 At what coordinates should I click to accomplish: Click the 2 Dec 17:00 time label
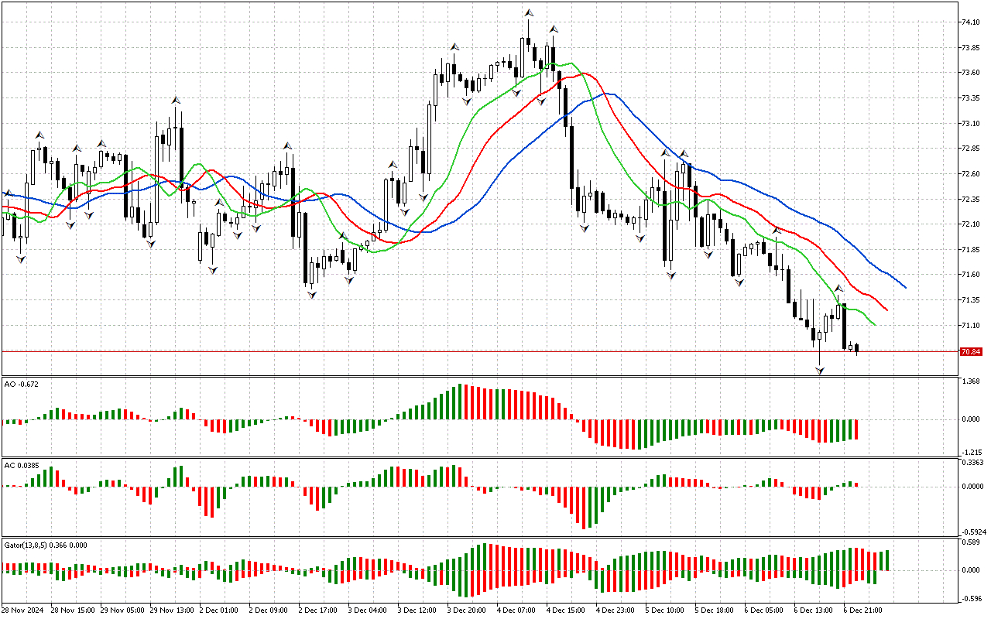coord(319,610)
